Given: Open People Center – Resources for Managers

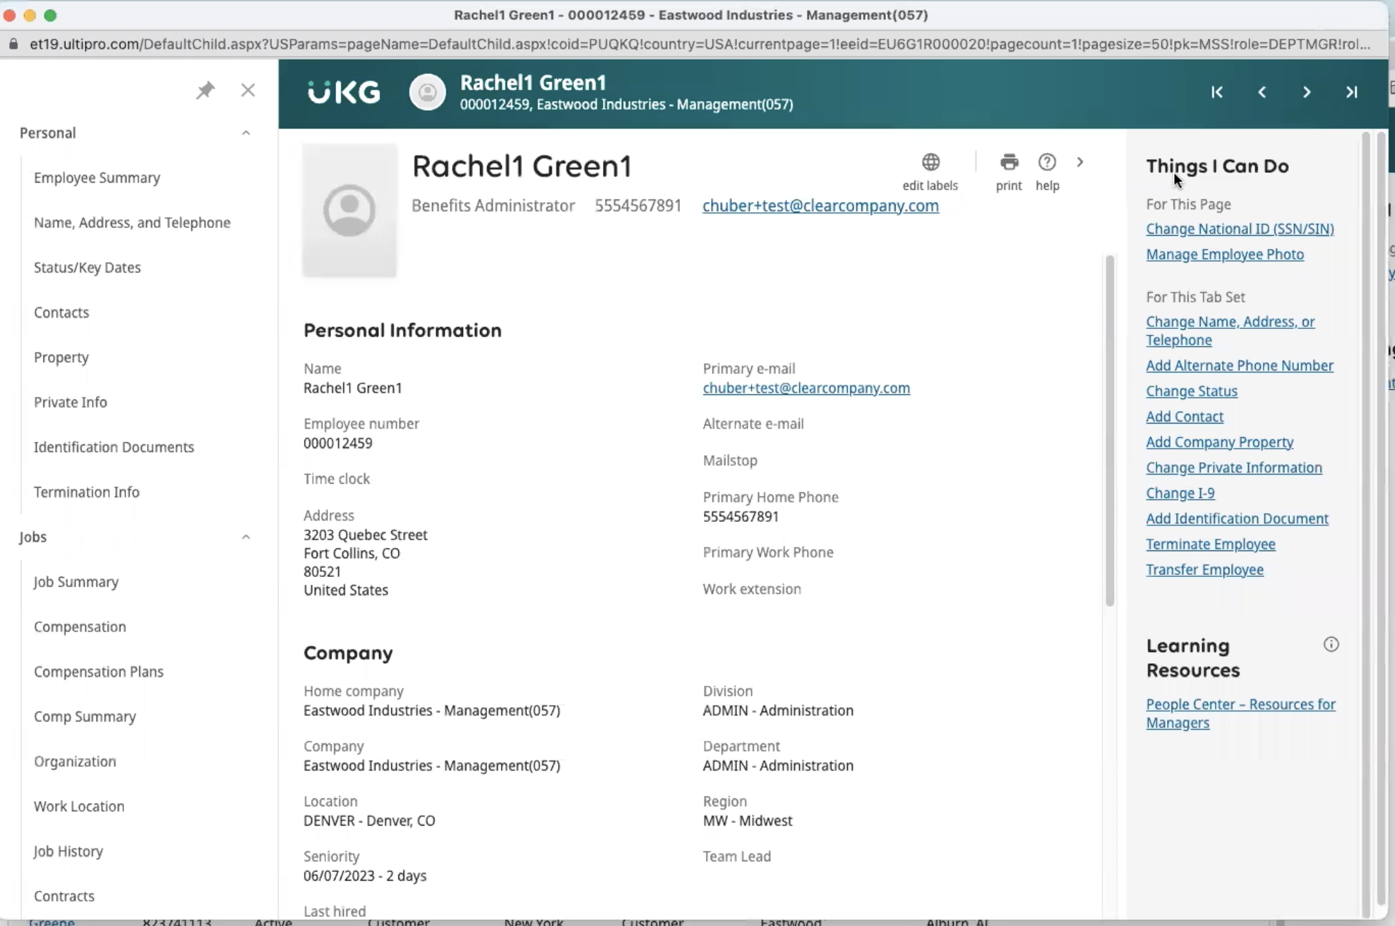Looking at the screenshot, I should (x=1241, y=714).
